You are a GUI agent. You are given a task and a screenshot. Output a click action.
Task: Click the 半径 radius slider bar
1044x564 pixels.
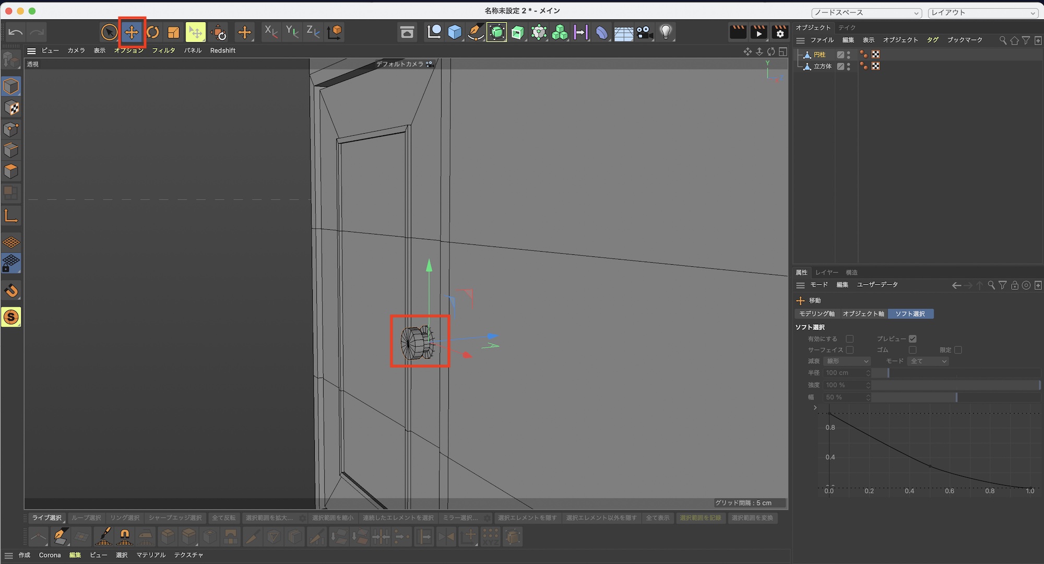coord(955,373)
